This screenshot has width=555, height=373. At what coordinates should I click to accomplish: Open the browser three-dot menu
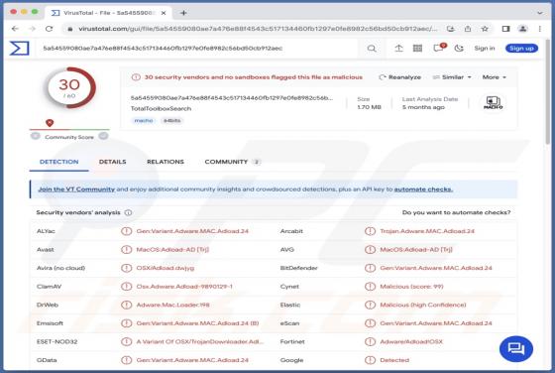[540, 29]
